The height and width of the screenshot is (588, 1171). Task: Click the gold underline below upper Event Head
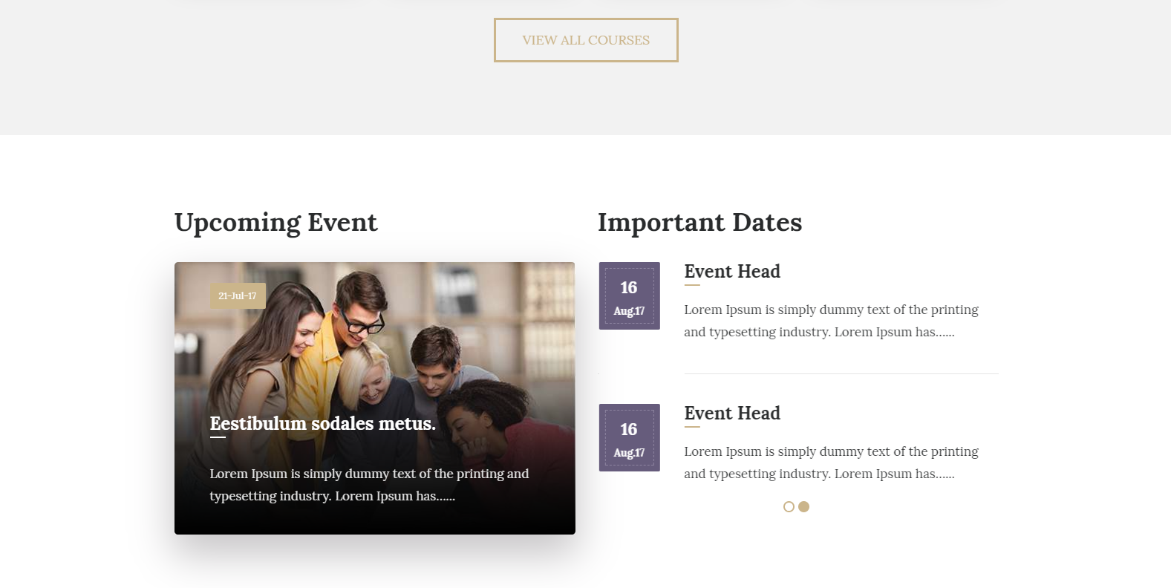coord(692,285)
